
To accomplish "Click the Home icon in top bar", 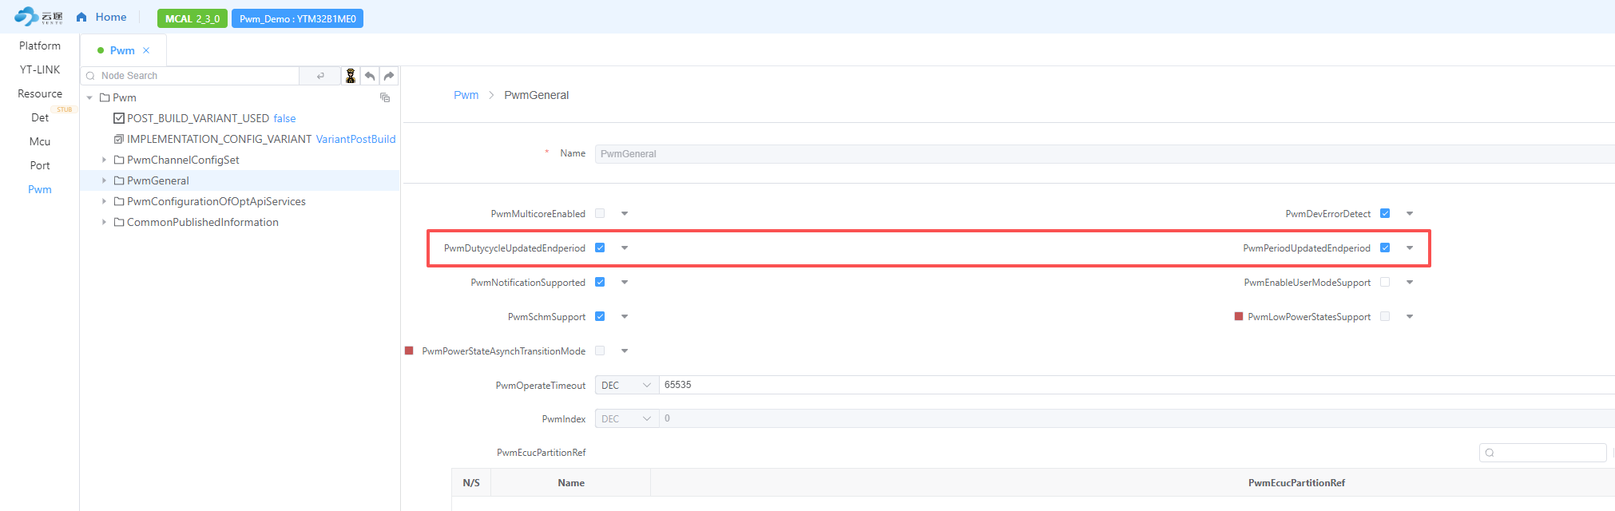I will point(81,18).
